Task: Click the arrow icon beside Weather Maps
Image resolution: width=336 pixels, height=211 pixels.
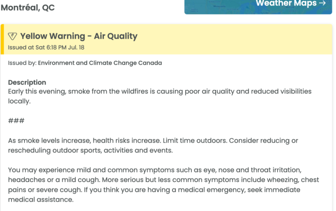Action: [322, 3]
